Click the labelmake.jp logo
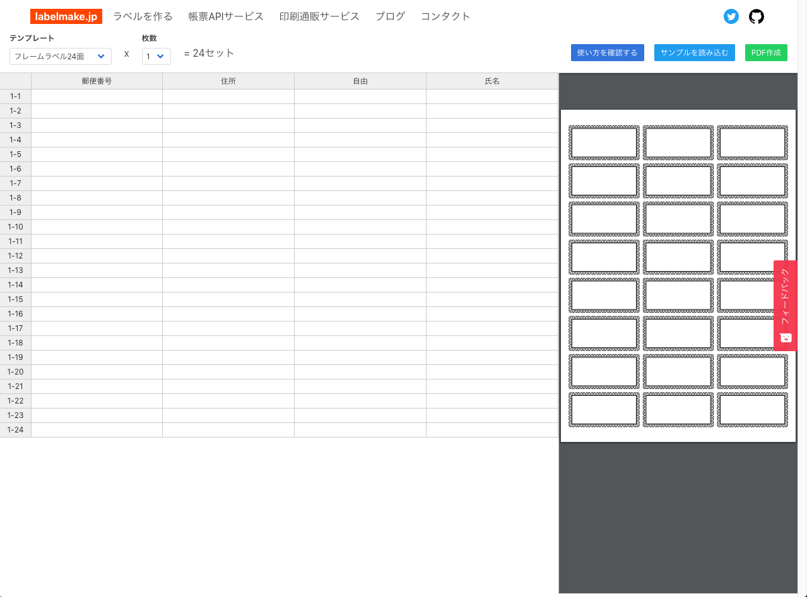807x597 pixels. [x=66, y=16]
